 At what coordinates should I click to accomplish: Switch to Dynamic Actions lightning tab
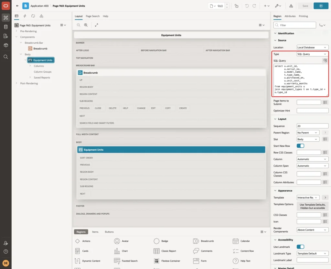(x=25, y=16)
